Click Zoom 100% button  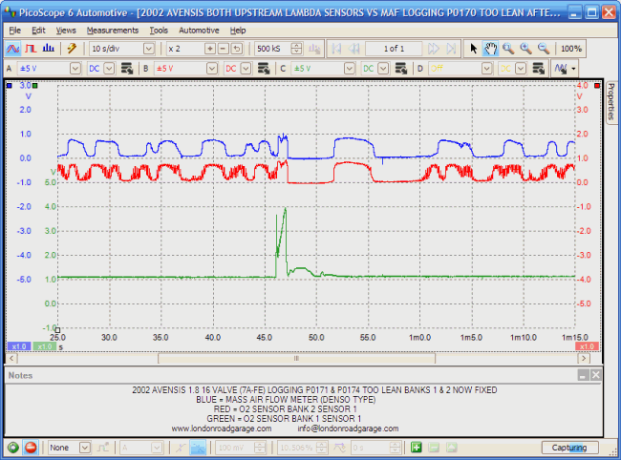[570, 48]
